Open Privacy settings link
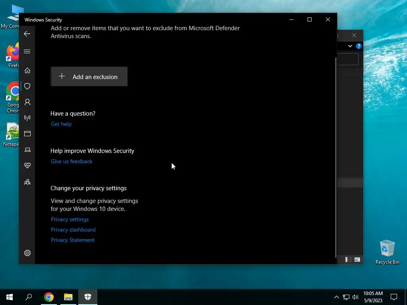407x305 pixels. pos(70,219)
